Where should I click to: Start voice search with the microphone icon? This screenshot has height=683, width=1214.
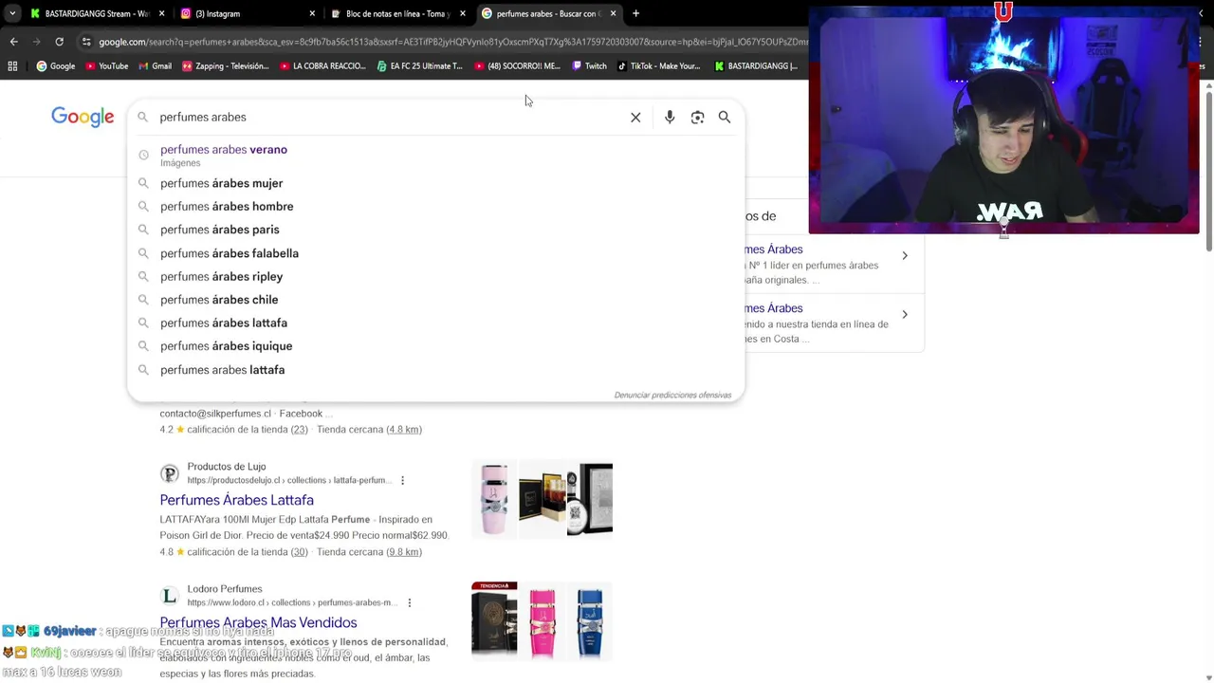pyautogui.click(x=670, y=118)
